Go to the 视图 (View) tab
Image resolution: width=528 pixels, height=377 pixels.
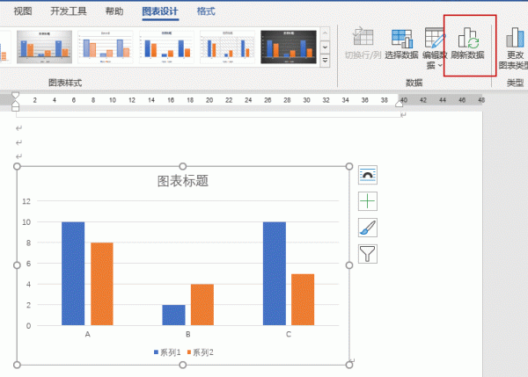tap(24, 11)
